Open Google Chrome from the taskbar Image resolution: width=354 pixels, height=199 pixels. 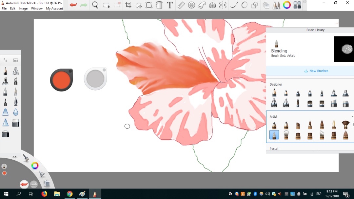(x=69, y=194)
